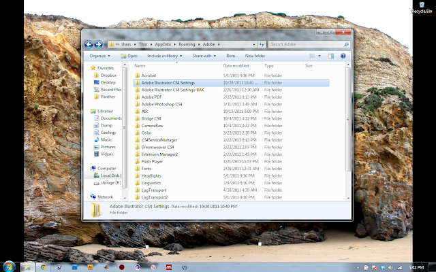Screen dimensions: 436x272
Task: Select the AIR folder
Action: pos(144,112)
